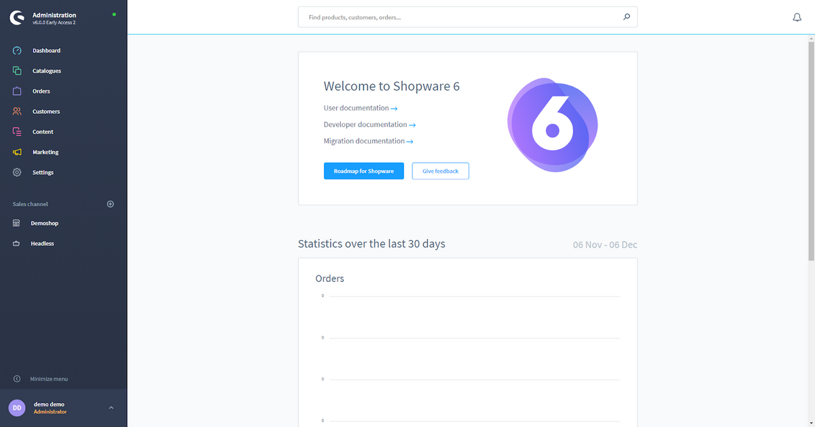
Task: Click the Settings gear icon
Action: tap(16, 172)
